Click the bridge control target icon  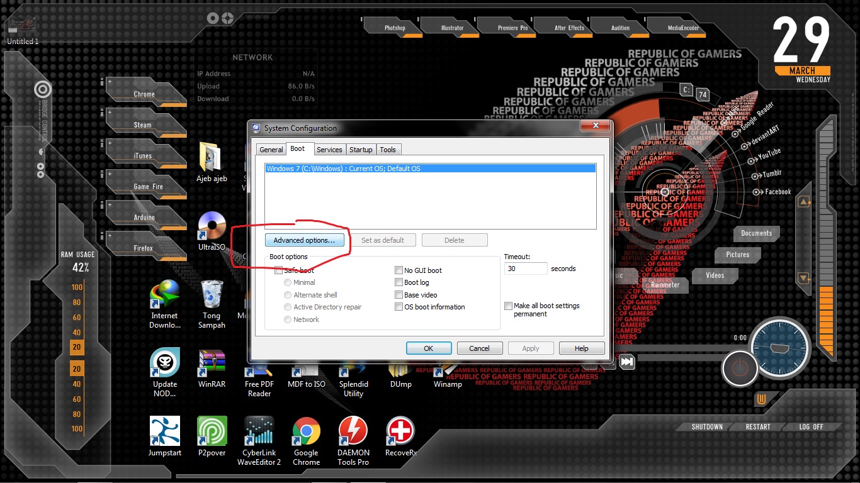pos(42,90)
